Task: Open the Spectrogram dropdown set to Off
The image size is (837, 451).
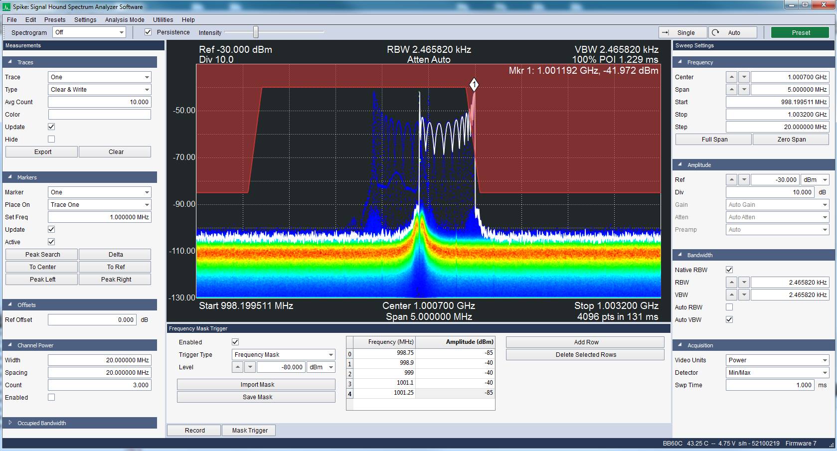Action: tap(89, 32)
